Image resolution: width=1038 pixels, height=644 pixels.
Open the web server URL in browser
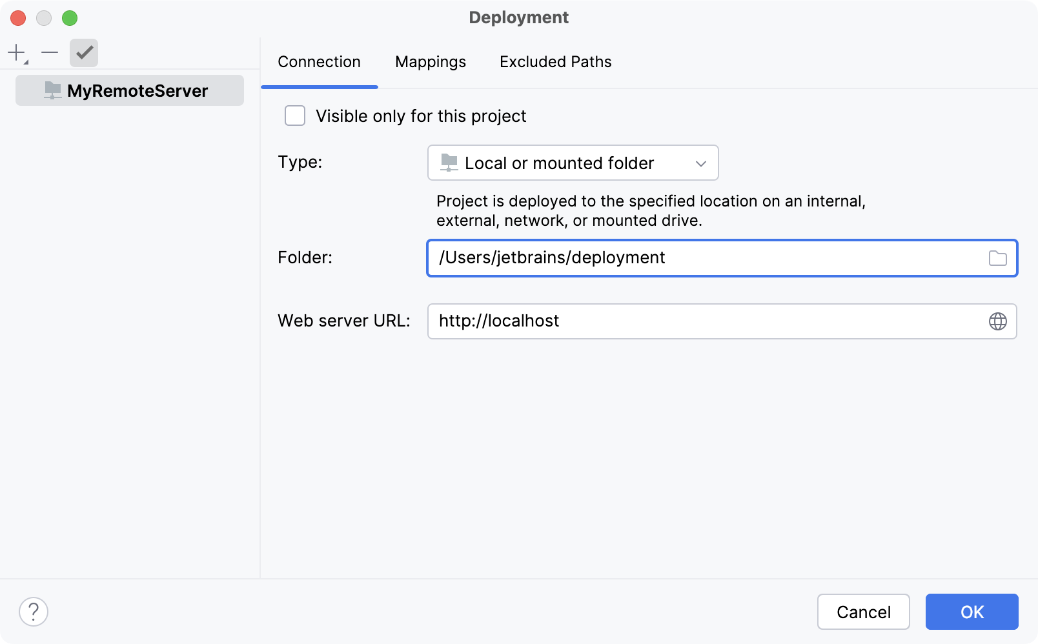point(998,321)
